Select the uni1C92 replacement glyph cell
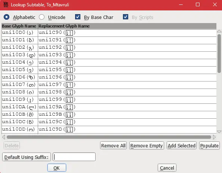The width and height of the screenshot is (222, 173). 127,48
